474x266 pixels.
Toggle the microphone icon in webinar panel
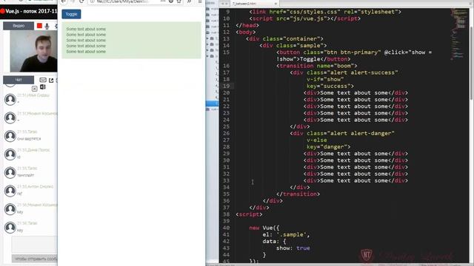point(47,27)
